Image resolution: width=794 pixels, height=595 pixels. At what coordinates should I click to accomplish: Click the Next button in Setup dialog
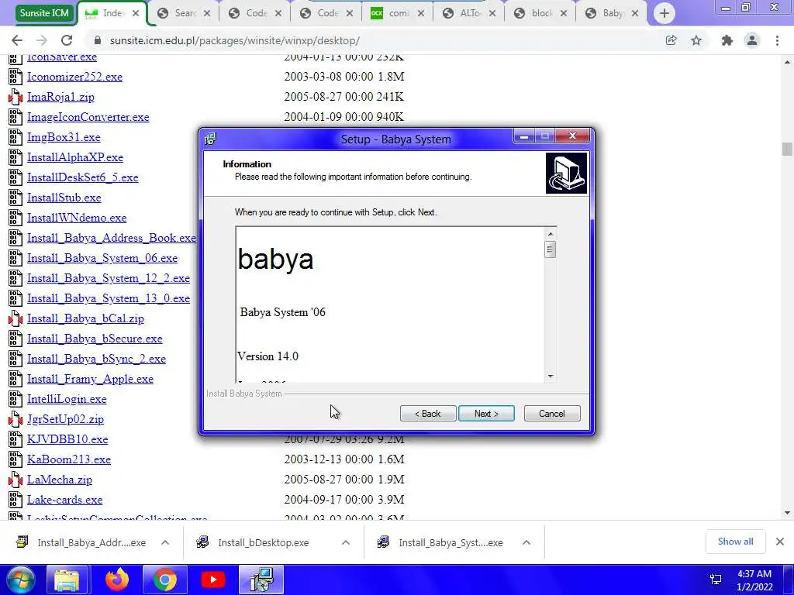(486, 414)
